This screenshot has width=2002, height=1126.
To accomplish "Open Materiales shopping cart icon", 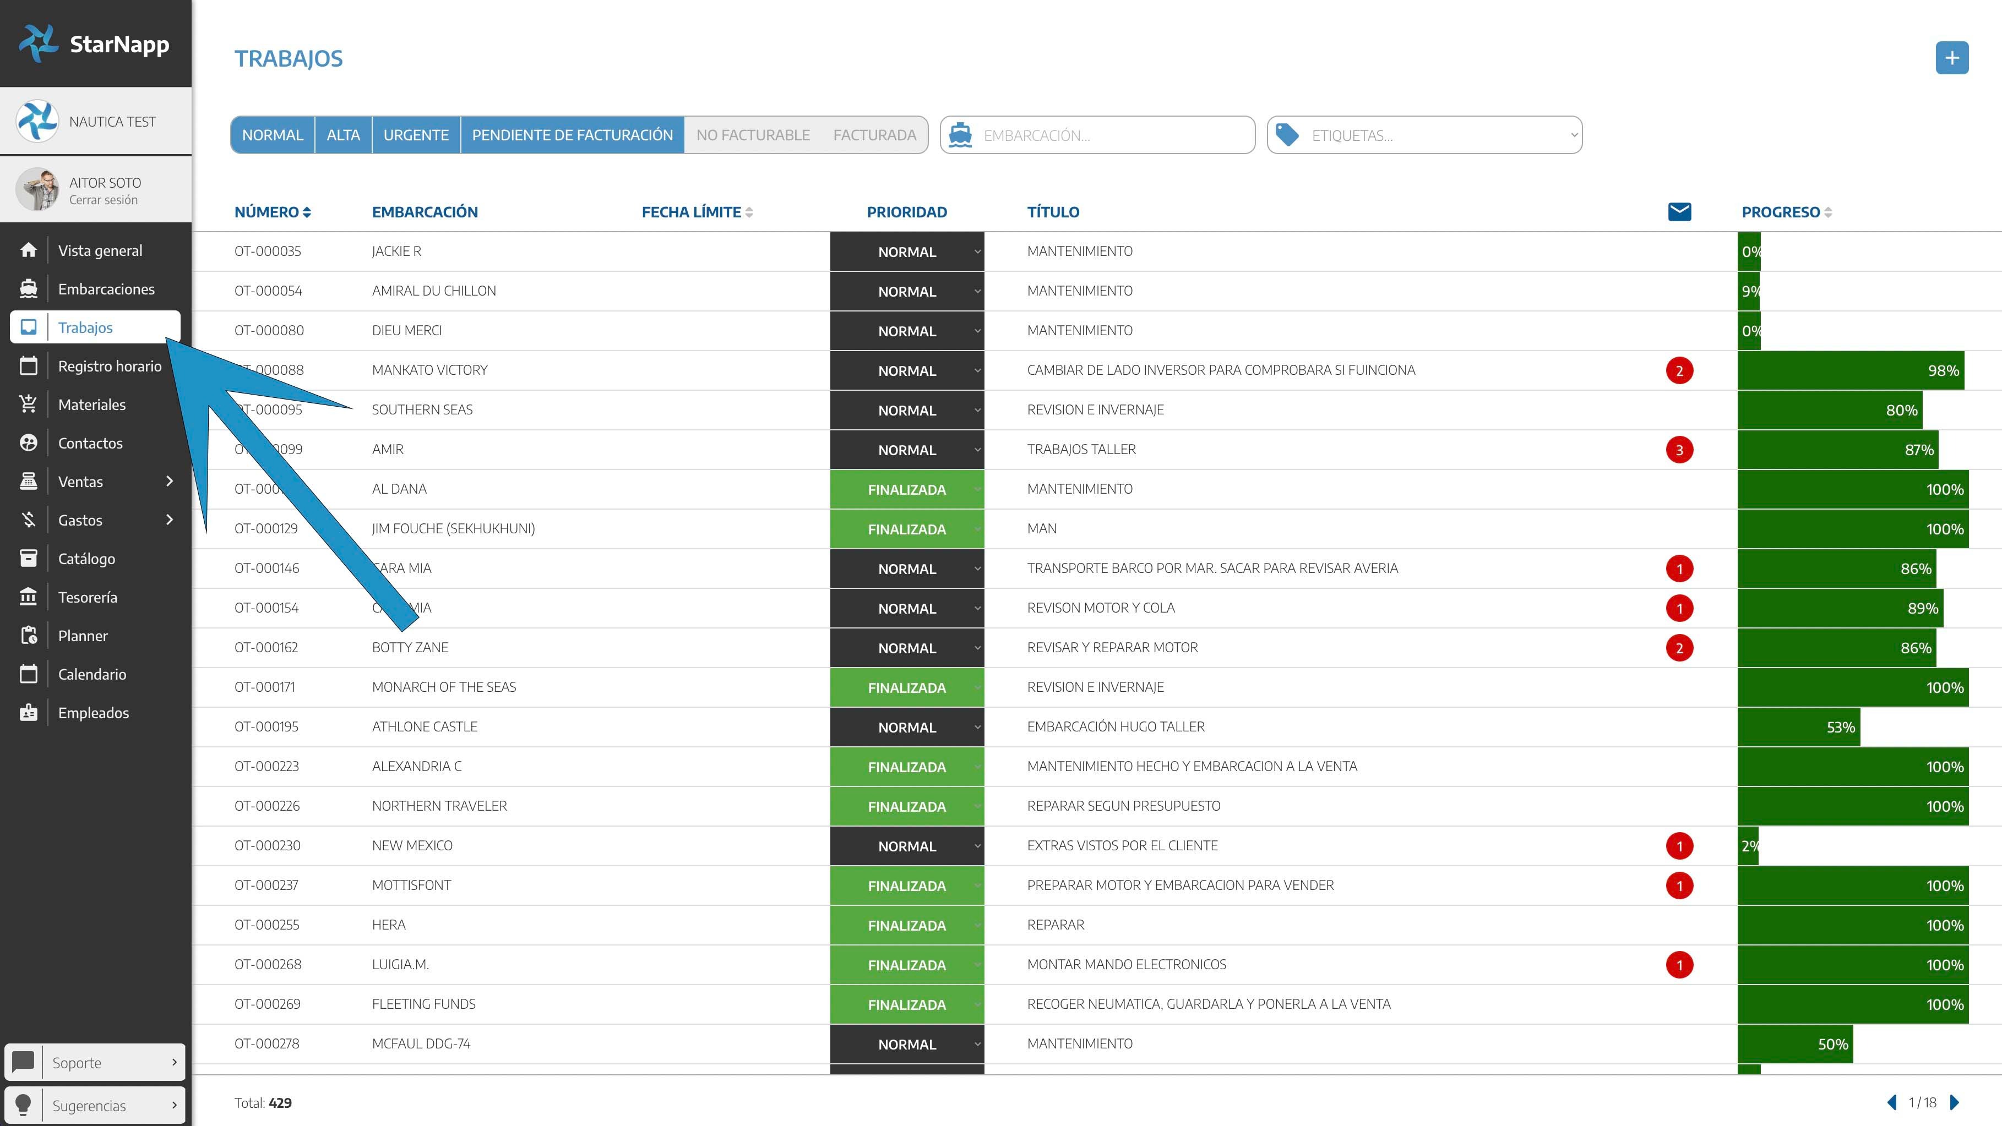I will point(29,404).
